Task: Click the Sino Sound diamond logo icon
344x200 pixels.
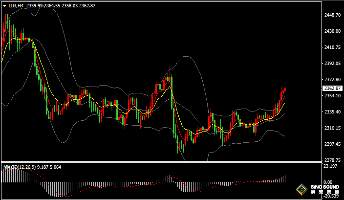Action: (x=302, y=190)
